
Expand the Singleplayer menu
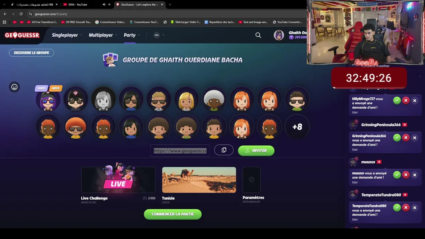point(67,35)
